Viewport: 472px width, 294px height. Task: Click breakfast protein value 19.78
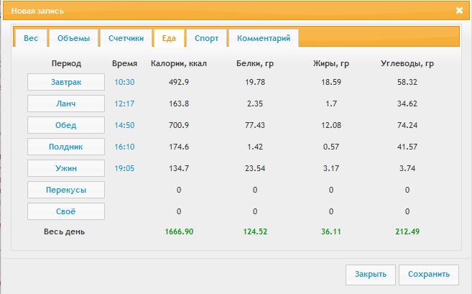pyautogui.click(x=255, y=82)
